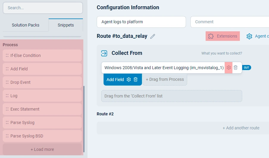
Task: Select the If-Else Condition process item
Action: point(42,55)
